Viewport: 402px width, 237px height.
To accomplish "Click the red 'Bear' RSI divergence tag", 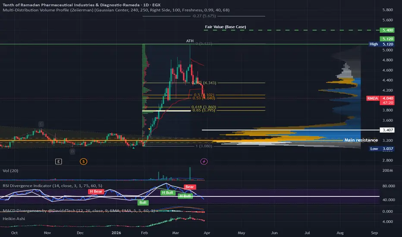I will [190, 187].
